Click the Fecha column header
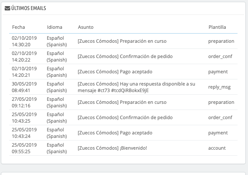Viewport: 248px width, 175px height. point(18,27)
